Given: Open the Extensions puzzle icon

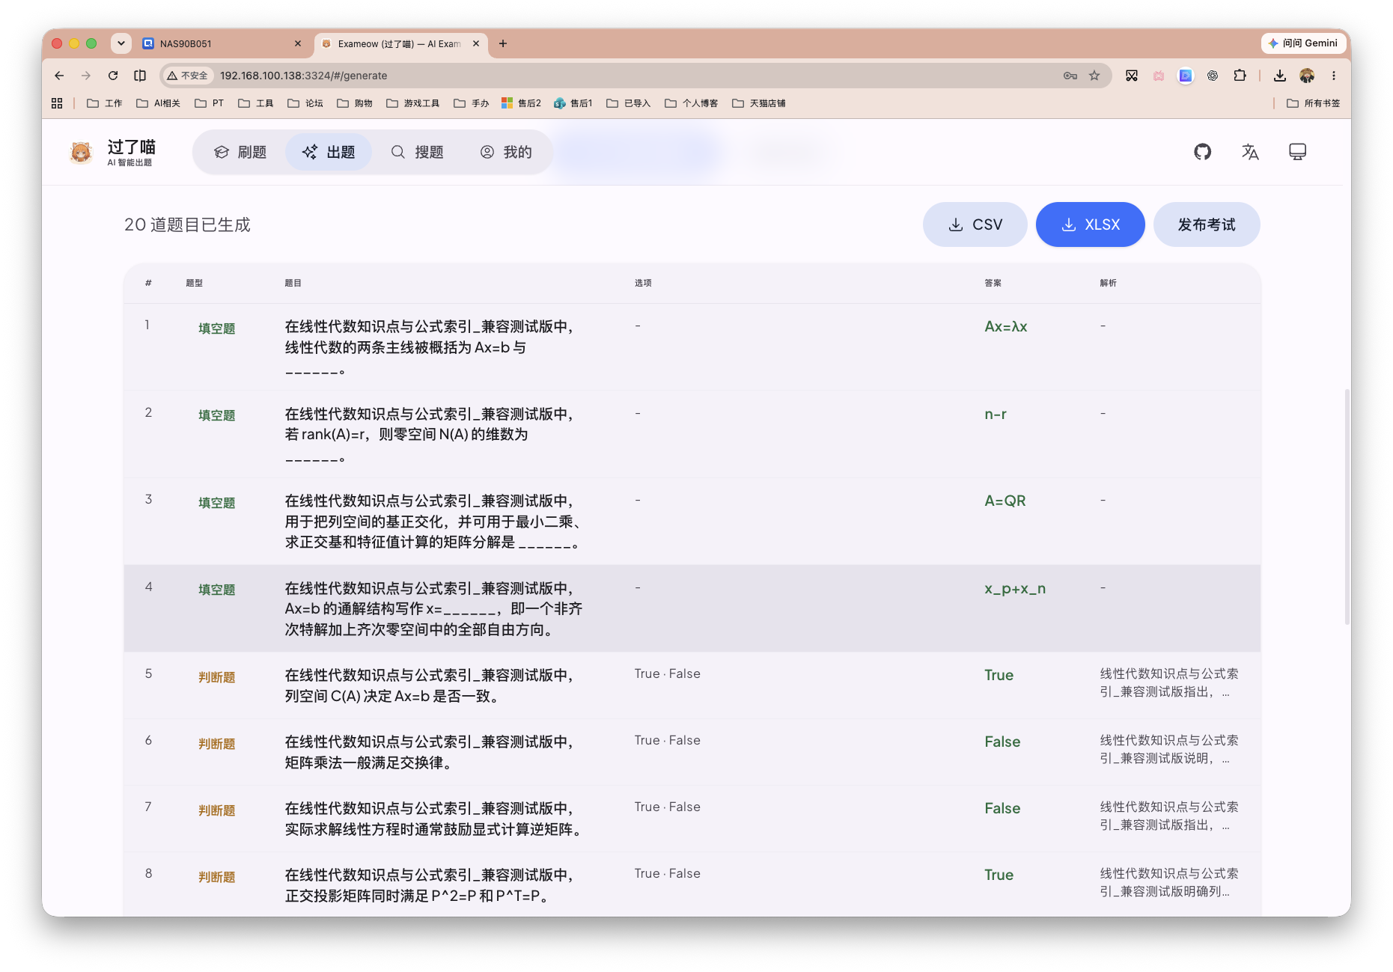Looking at the screenshot, I should coord(1240,76).
